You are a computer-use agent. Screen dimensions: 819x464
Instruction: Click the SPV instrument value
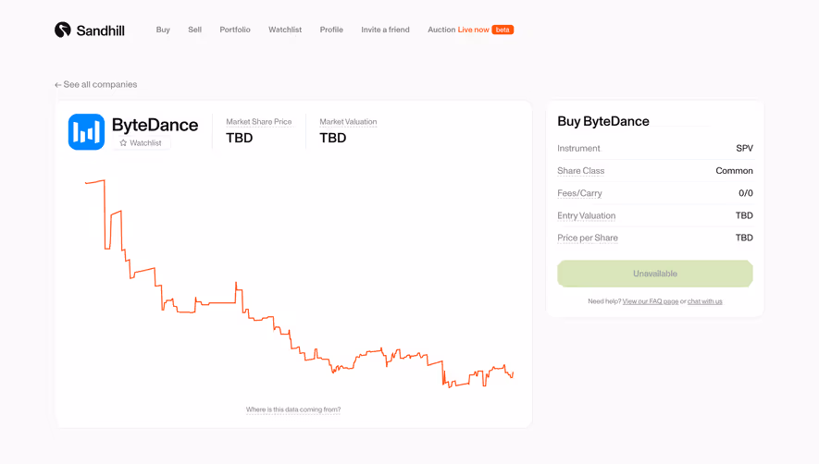tap(744, 148)
